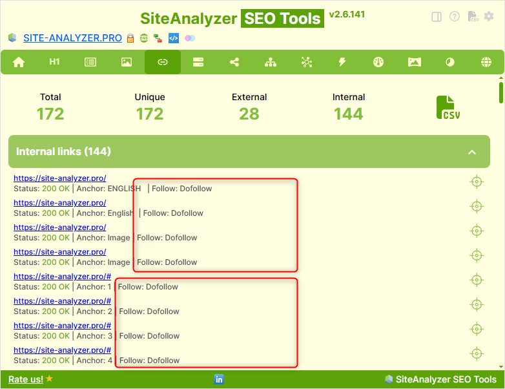Click the scrollbar down arrow

(x=501, y=366)
